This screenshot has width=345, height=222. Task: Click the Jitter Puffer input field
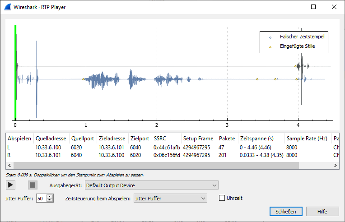point(42,199)
